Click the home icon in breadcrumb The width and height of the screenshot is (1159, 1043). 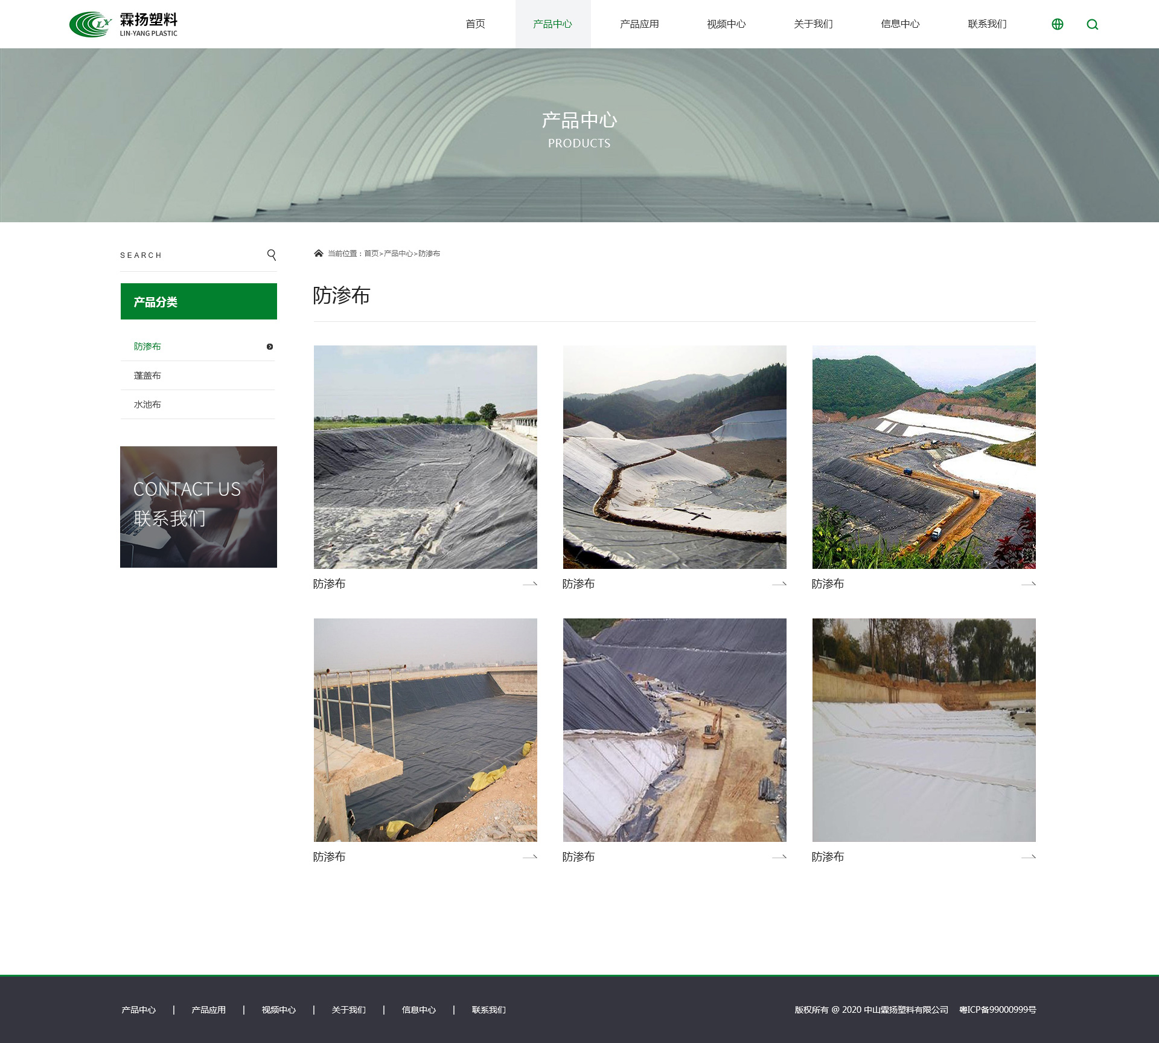point(318,253)
